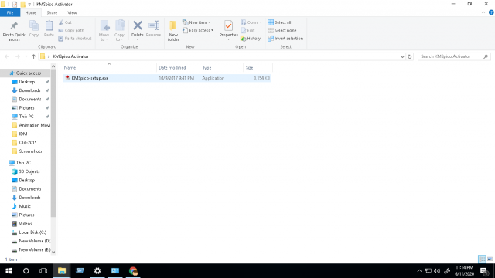Click the Properties icon

coord(229,25)
